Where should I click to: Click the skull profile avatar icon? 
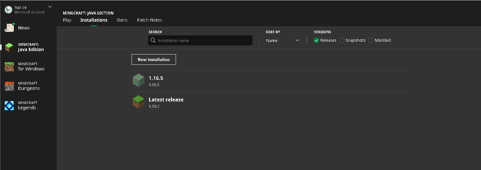(x=8, y=10)
